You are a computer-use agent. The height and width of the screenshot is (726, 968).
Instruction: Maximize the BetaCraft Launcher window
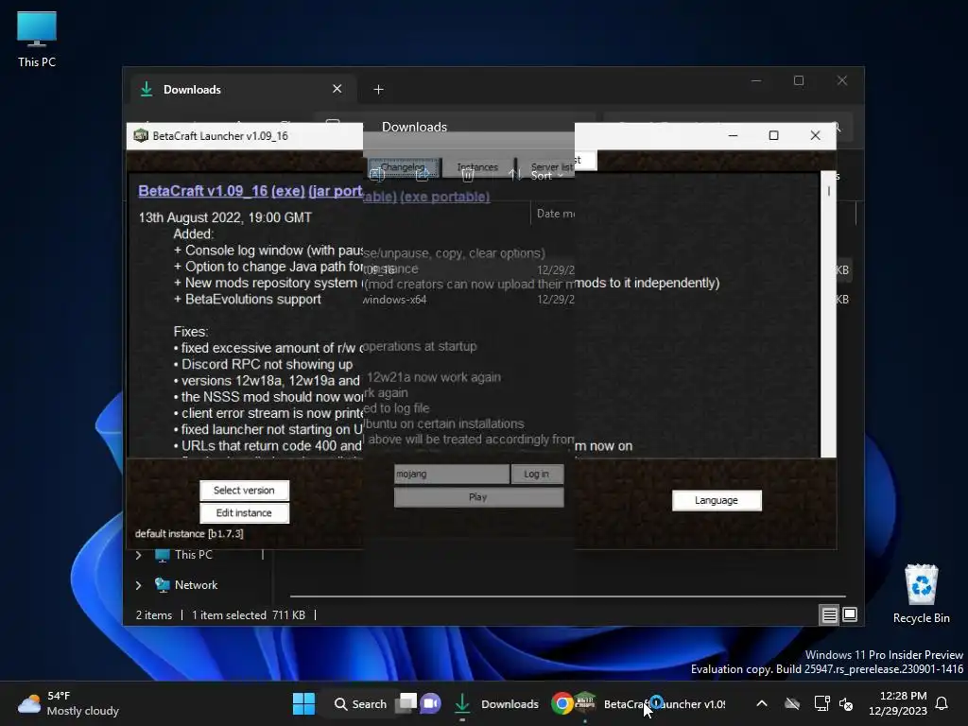click(x=773, y=136)
